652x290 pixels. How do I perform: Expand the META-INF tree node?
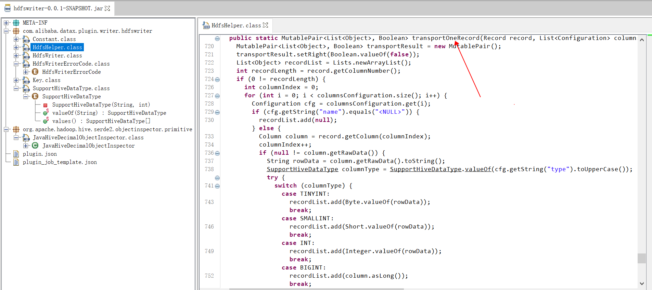pyautogui.click(x=6, y=23)
